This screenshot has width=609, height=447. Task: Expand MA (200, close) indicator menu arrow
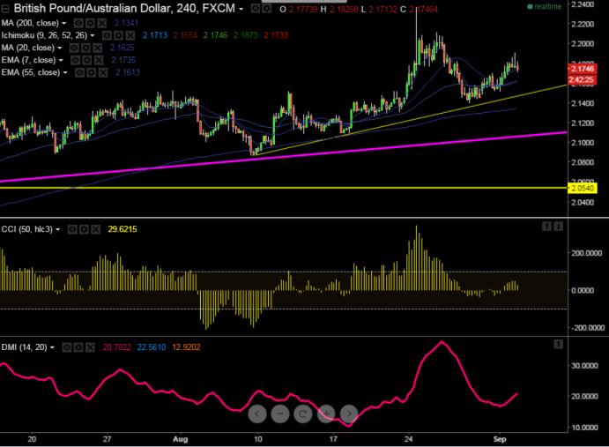coord(64,23)
